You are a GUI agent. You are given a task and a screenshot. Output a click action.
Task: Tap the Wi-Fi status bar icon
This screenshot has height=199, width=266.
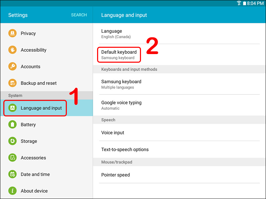tap(239, 3)
